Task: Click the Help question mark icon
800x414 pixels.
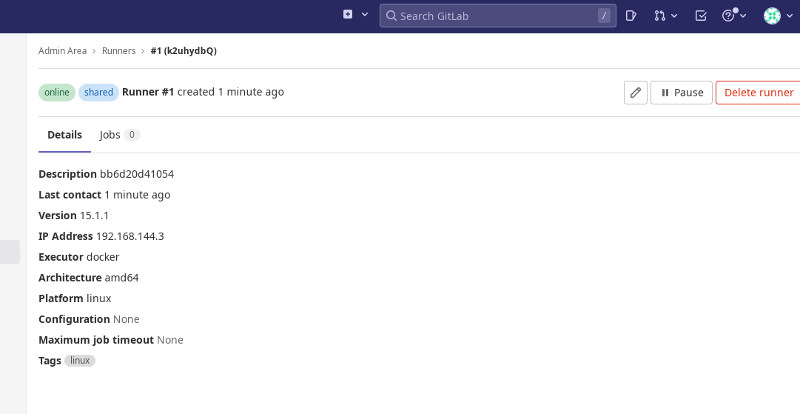Action: pyautogui.click(x=729, y=16)
